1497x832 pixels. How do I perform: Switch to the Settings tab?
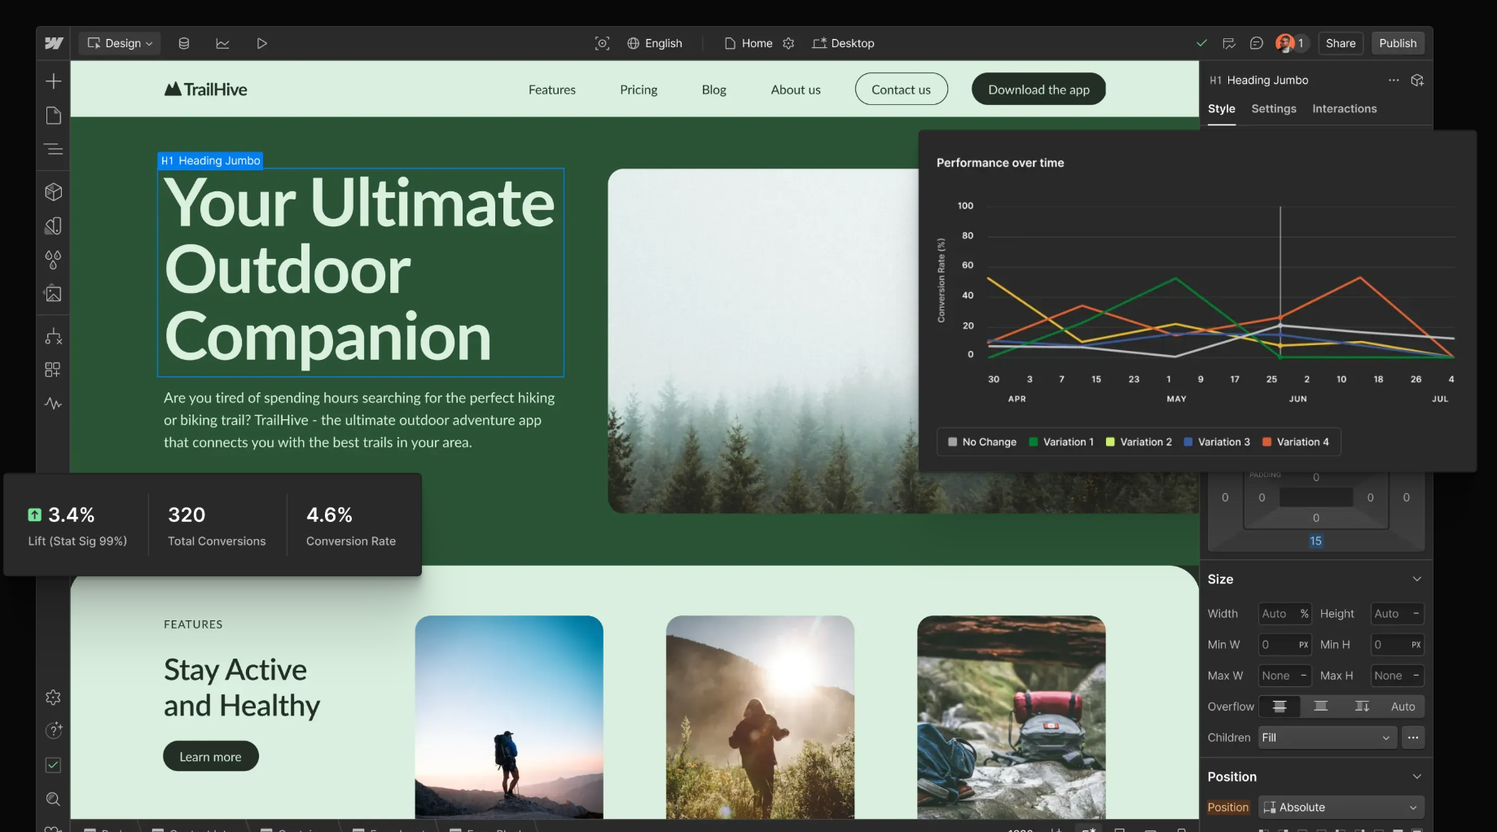click(x=1273, y=108)
